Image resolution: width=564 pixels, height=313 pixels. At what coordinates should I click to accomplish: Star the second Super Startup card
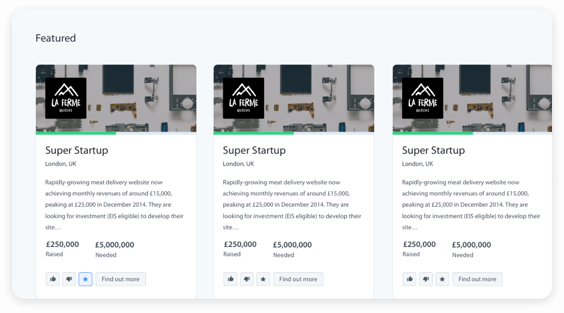pyautogui.click(x=263, y=279)
